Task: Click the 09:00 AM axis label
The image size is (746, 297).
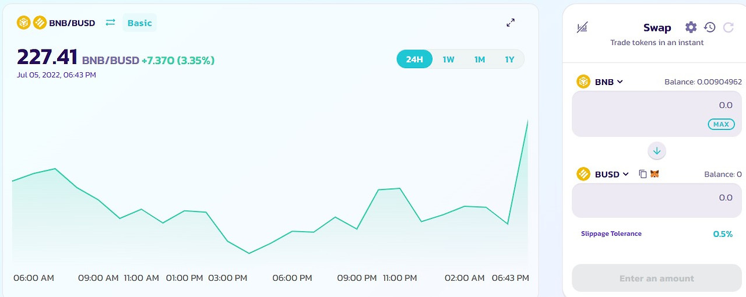Action: click(98, 278)
